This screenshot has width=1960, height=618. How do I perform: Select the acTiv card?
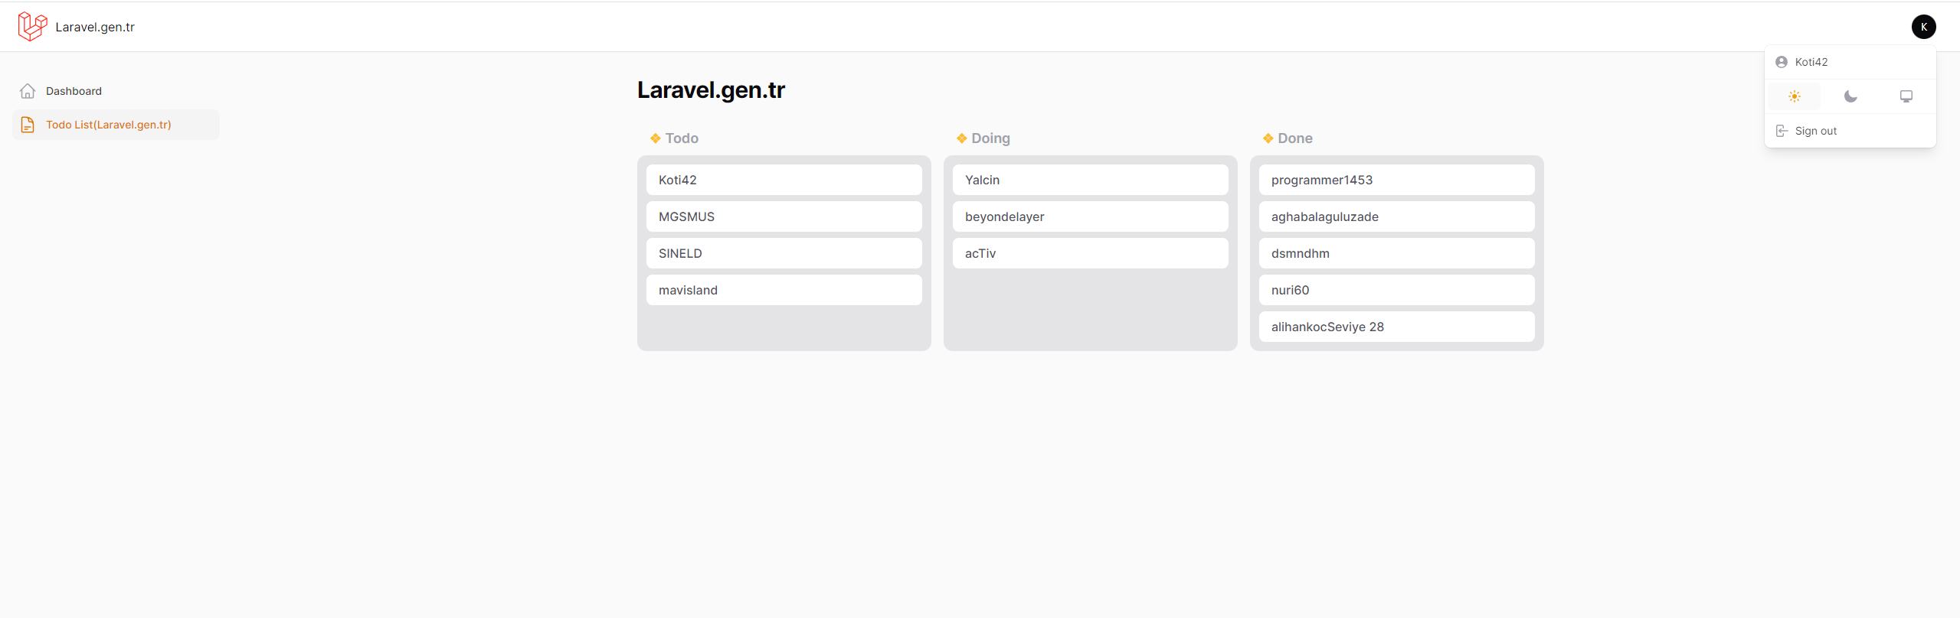click(1091, 253)
